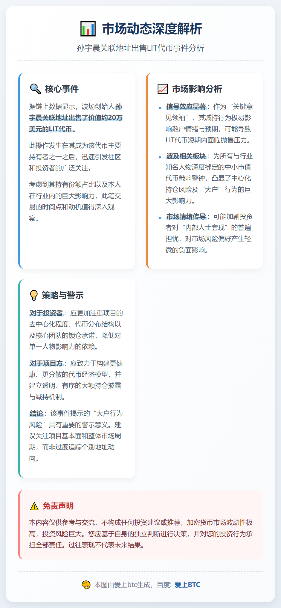Click the bar chart icon beside the title
The width and height of the screenshot is (281, 608).
click(88, 29)
